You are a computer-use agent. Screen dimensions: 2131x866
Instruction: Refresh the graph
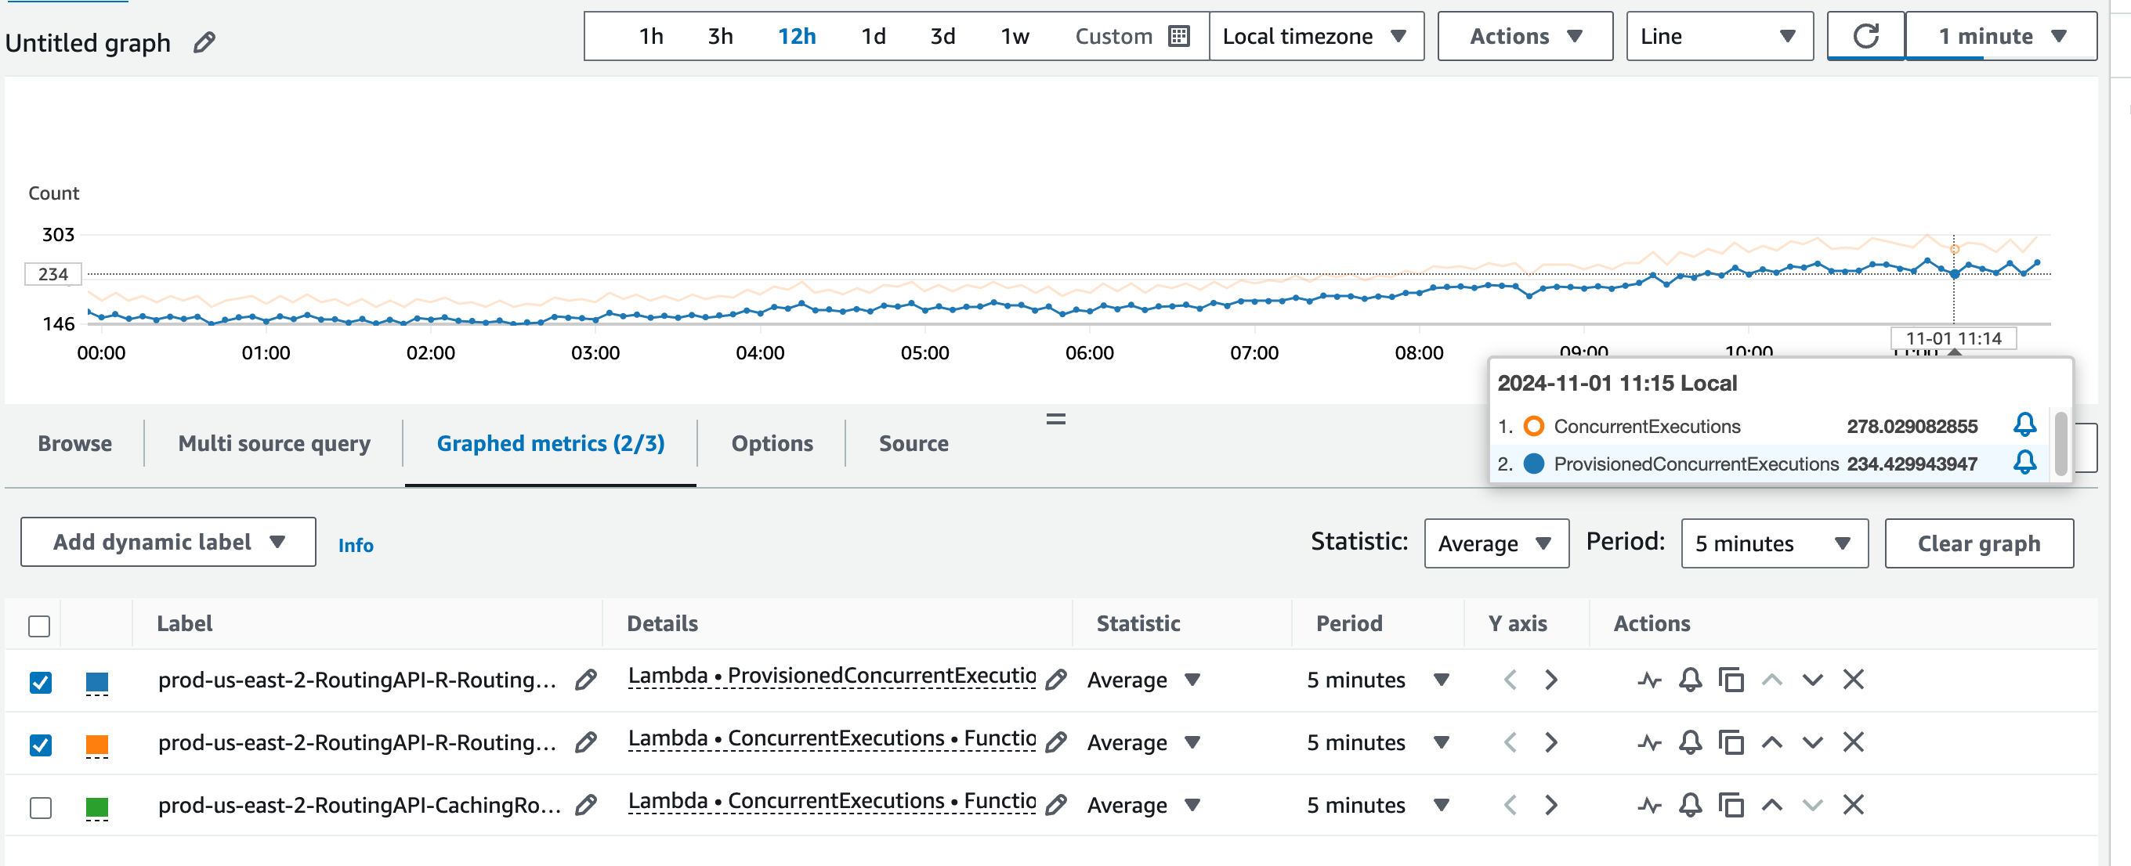pyautogui.click(x=1865, y=36)
